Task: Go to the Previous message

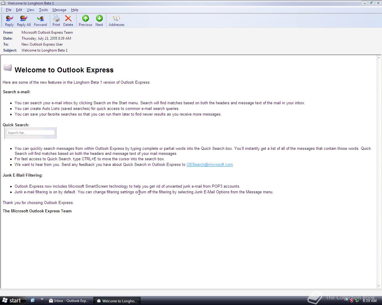Action: point(85,21)
